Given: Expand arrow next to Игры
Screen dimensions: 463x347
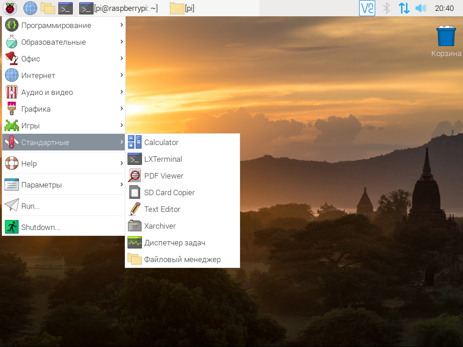Looking at the screenshot, I should click(121, 126).
